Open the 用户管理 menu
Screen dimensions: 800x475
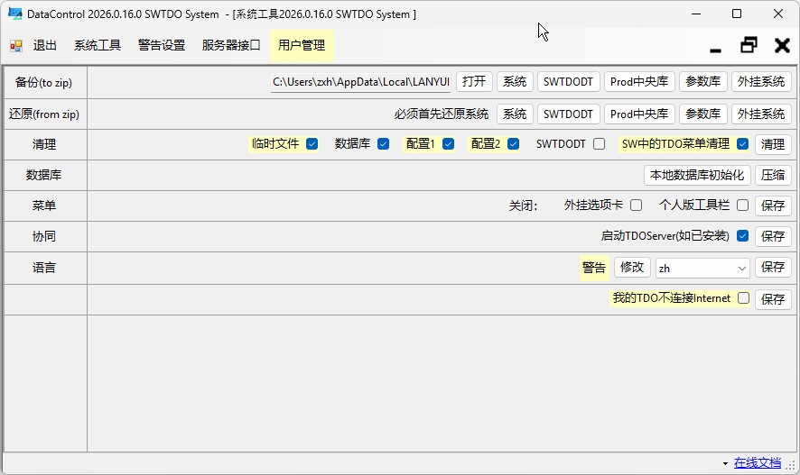pos(302,46)
